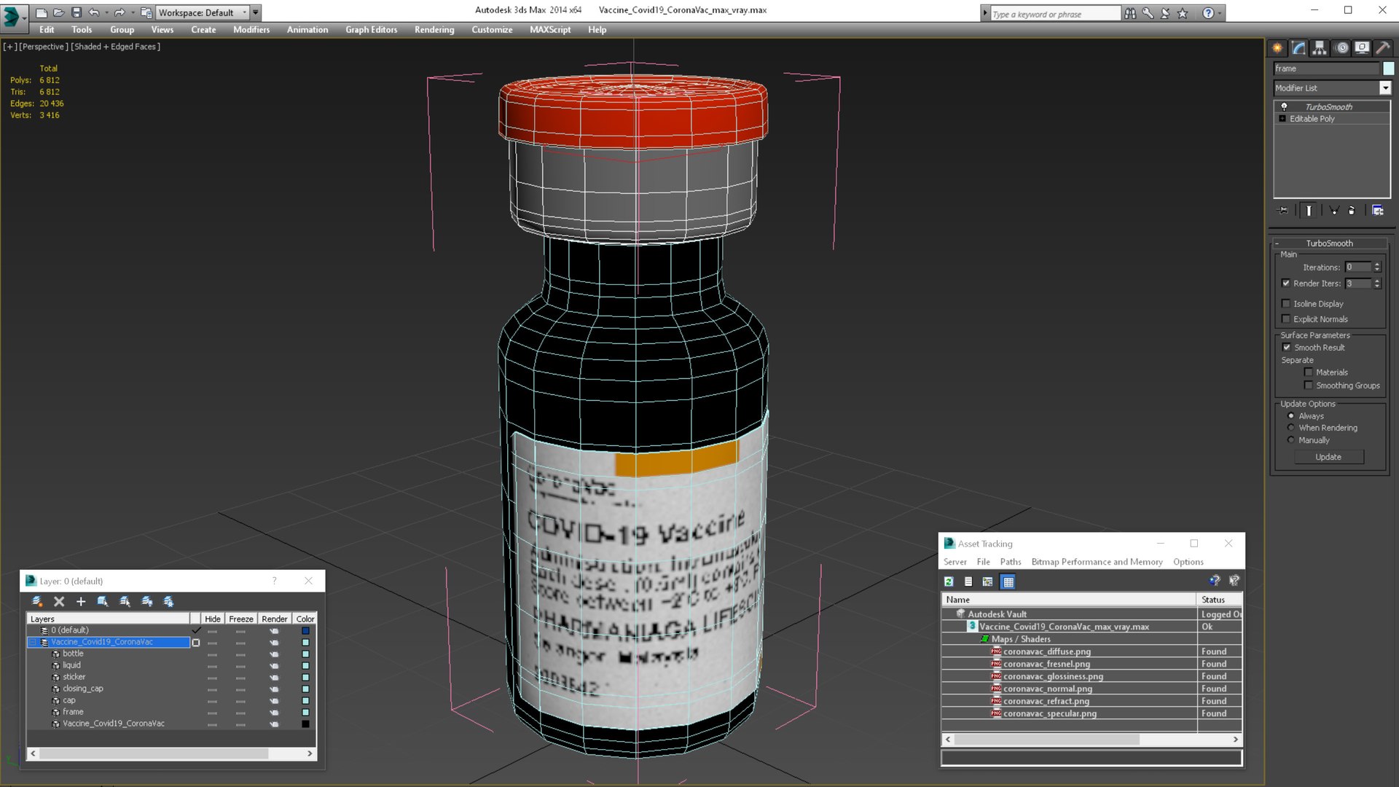Screen dimensions: 1399x787
Task: Open the Motion command panel tab
Action: tap(1341, 48)
